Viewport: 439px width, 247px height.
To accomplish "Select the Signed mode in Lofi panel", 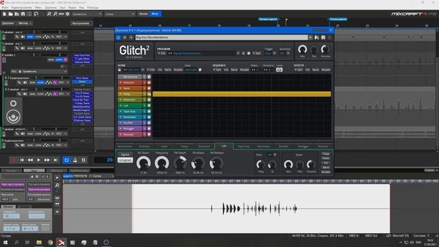I will (125, 154).
